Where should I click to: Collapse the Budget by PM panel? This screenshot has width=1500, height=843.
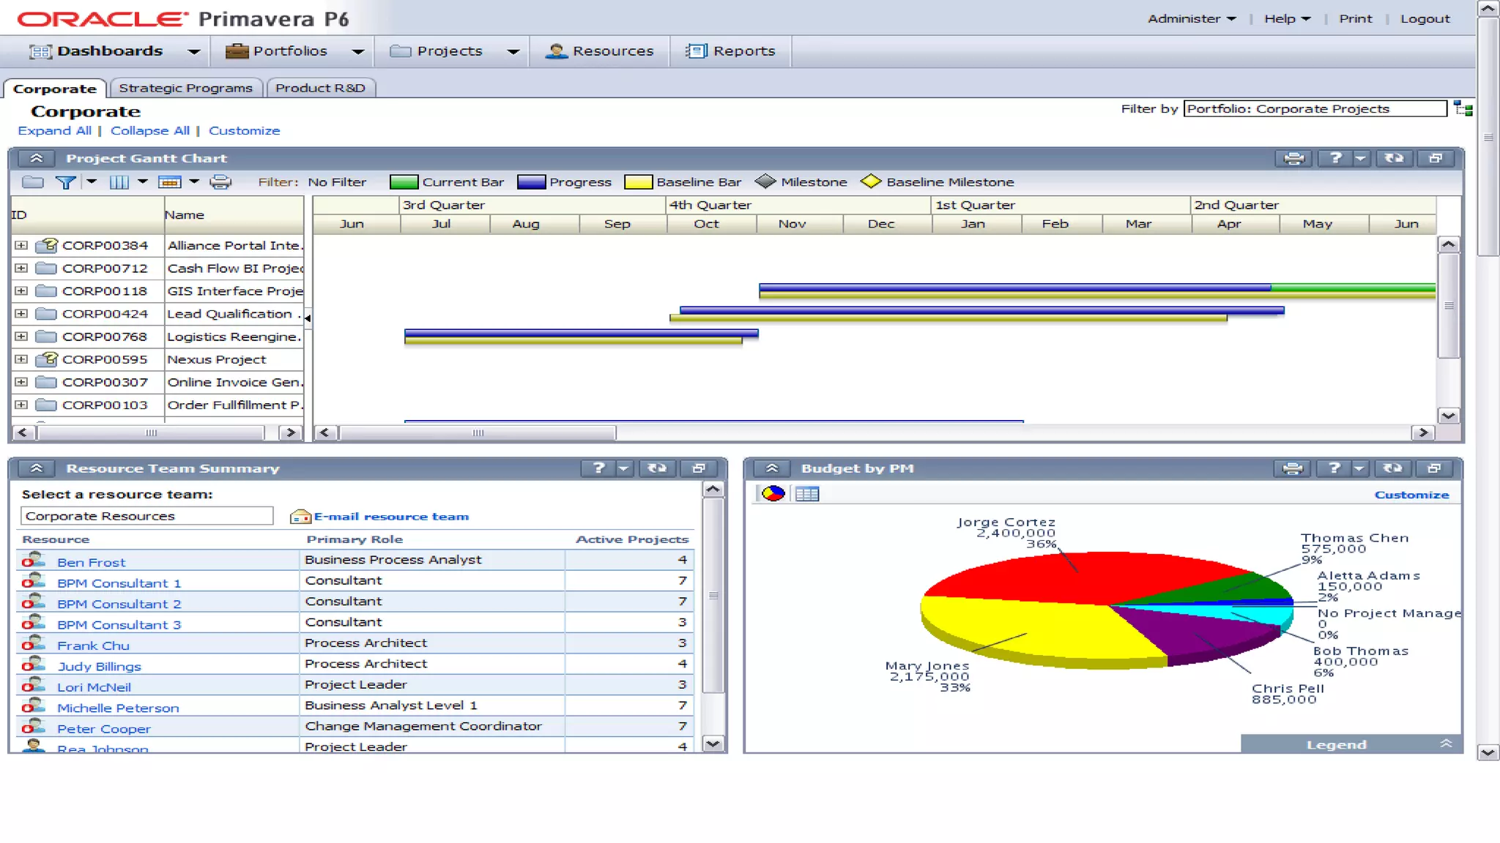coord(772,468)
